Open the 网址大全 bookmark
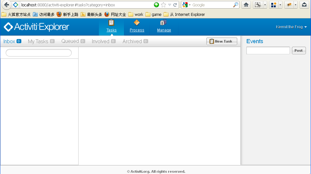 tap(115, 15)
